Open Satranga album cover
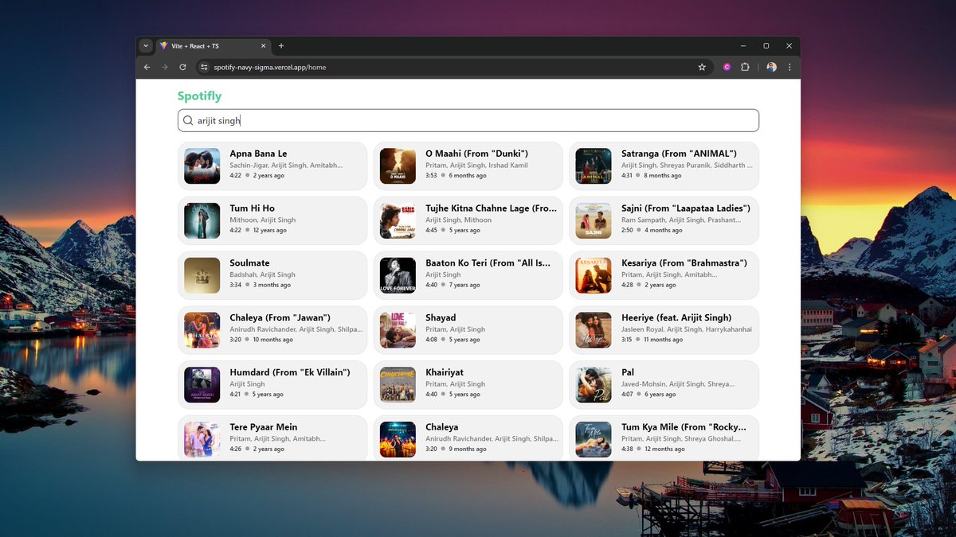Image resolution: width=956 pixels, height=537 pixels. (594, 166)
